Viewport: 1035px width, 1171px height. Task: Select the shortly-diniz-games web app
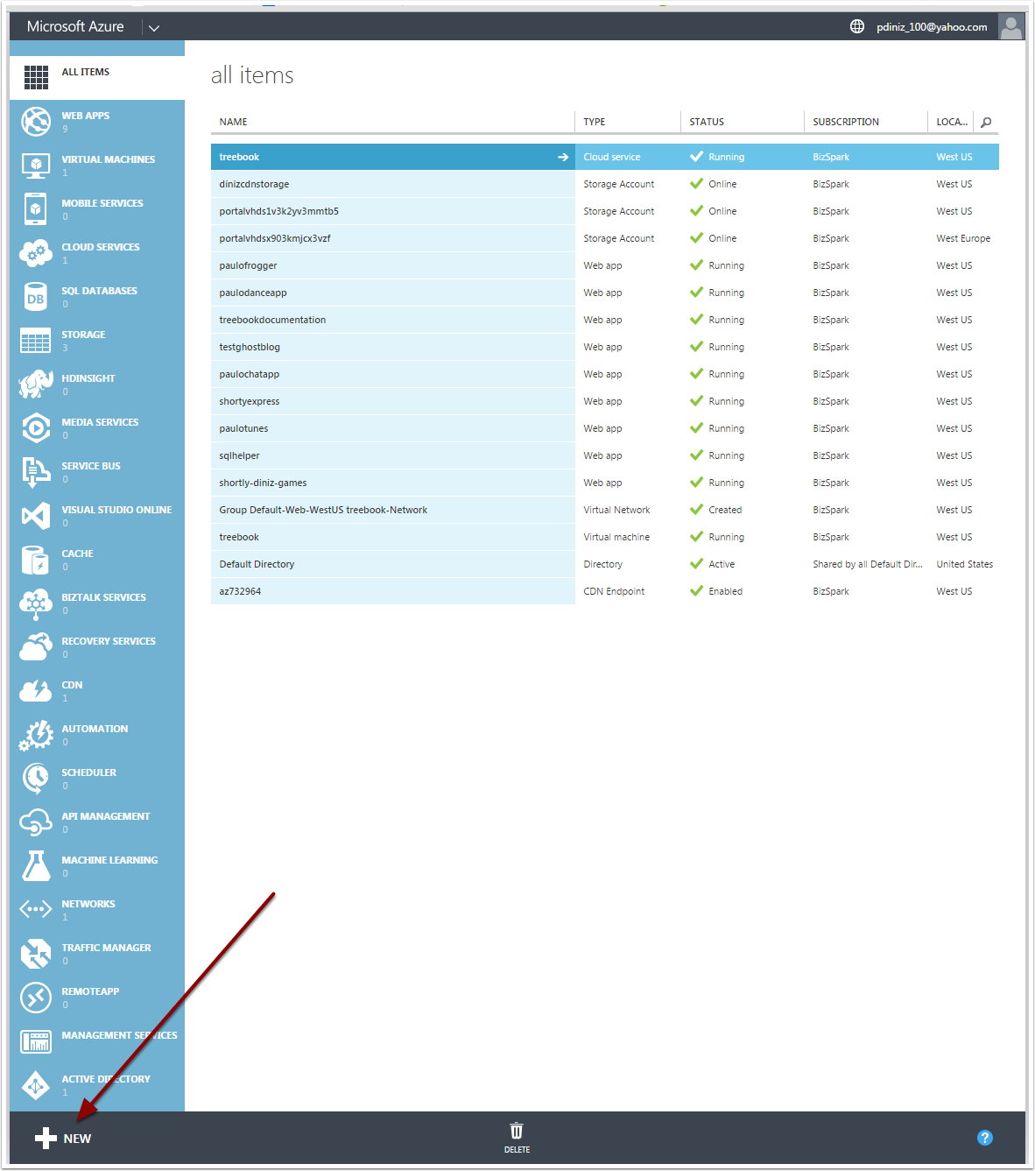(x=605, y=483)
